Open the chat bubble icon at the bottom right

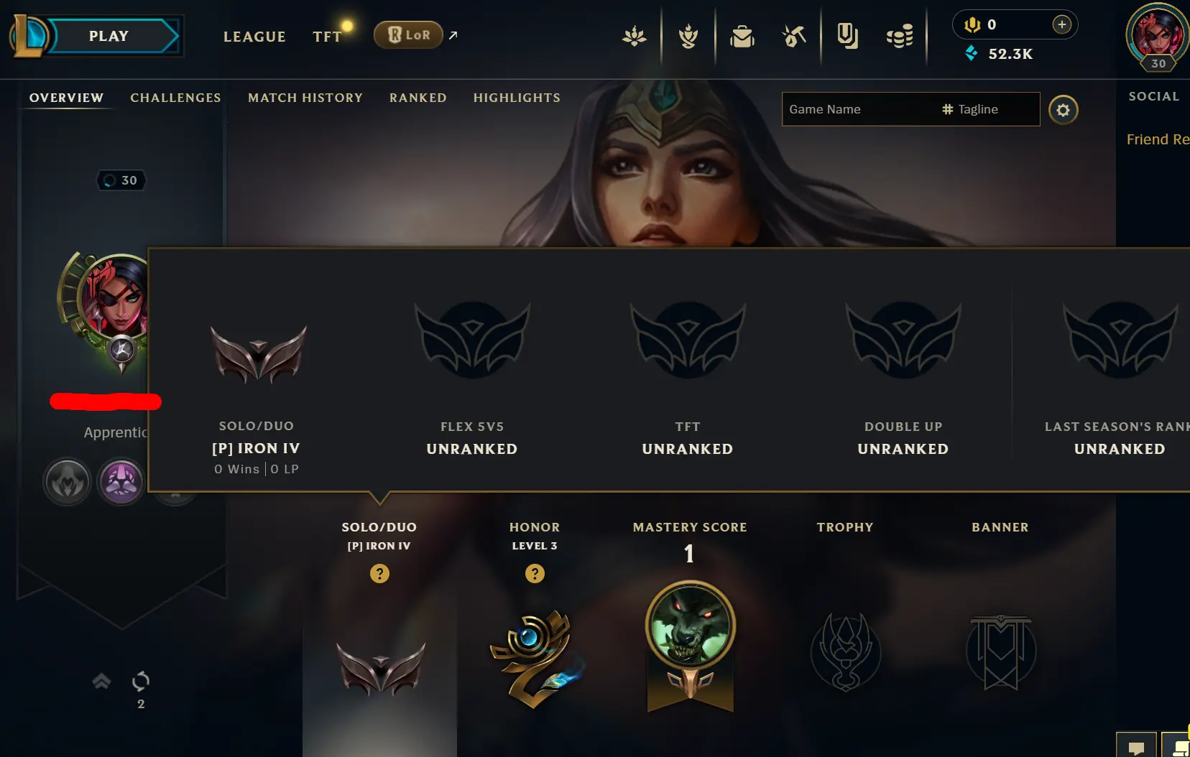point(1136,746)
